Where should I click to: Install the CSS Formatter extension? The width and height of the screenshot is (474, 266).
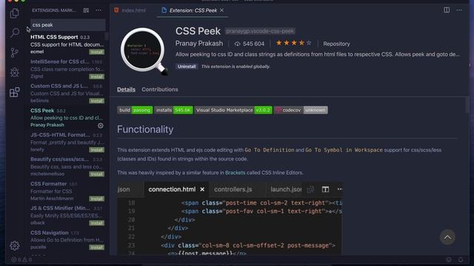(x=97, y=199)
